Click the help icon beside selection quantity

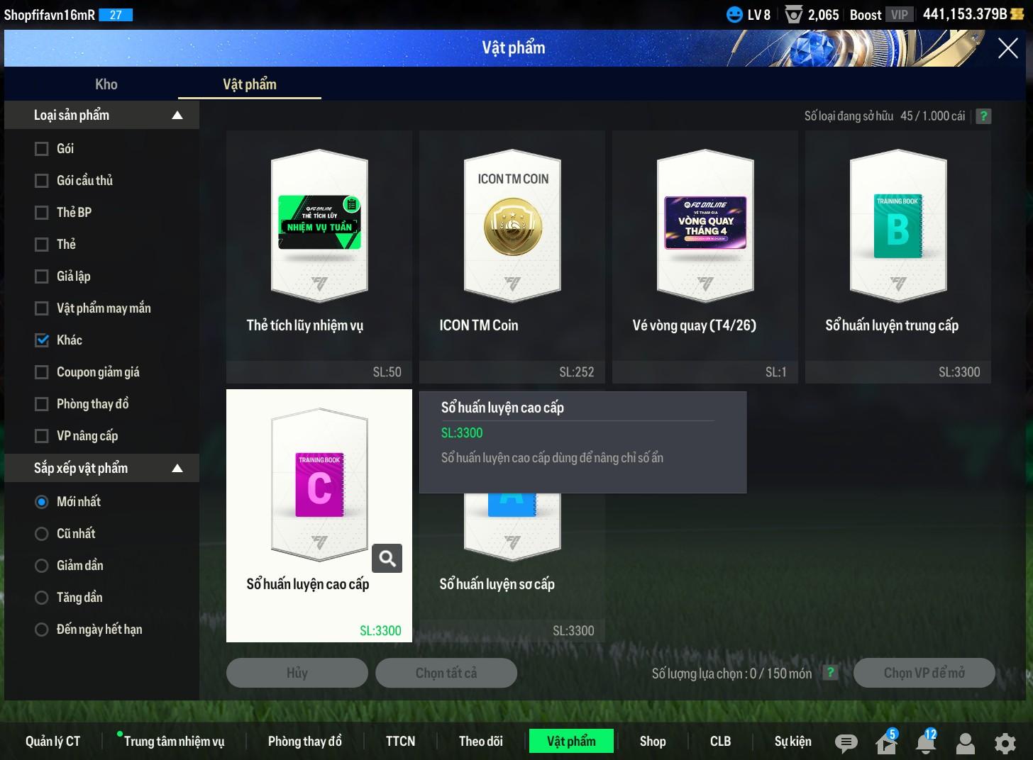point(830,673)
